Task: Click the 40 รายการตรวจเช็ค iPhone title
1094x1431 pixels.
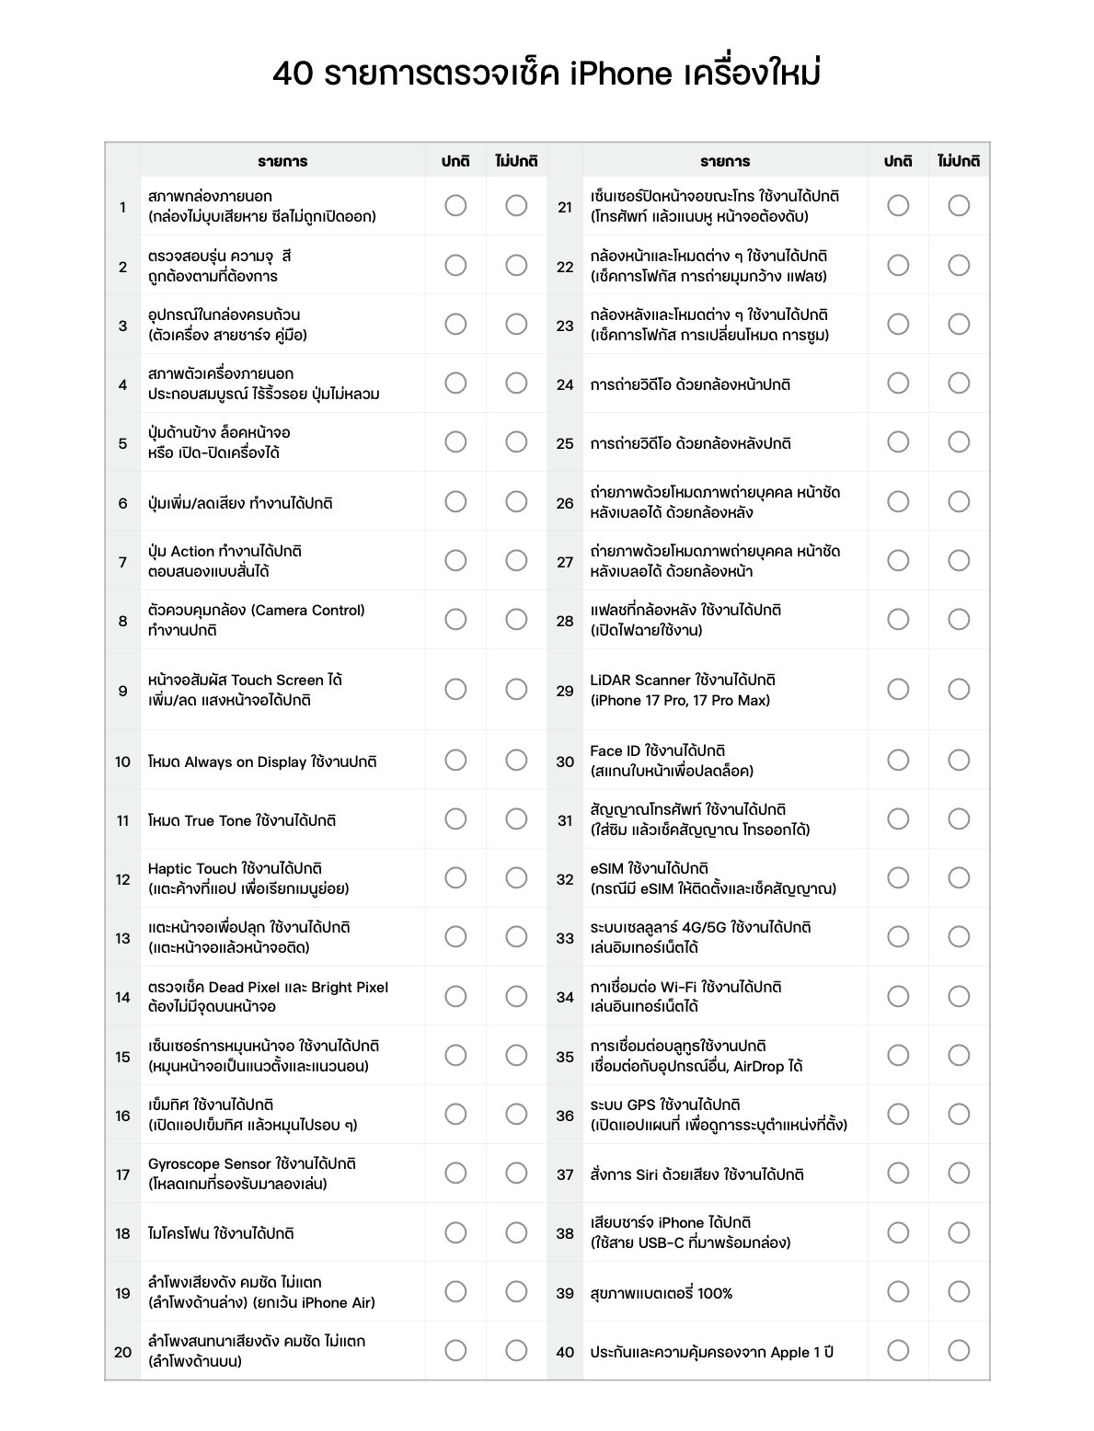Action: pos(547,74)
